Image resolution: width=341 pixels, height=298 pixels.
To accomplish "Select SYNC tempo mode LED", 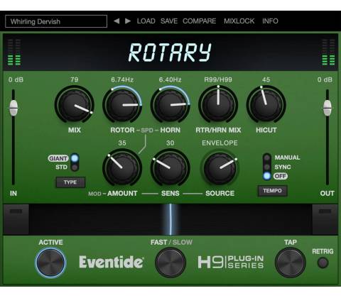I will point(267,167).
